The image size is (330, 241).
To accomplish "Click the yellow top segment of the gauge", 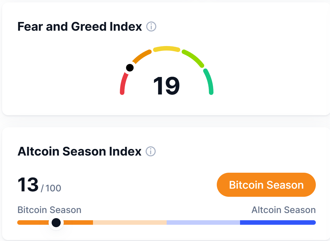I will [x=167, y=49].
